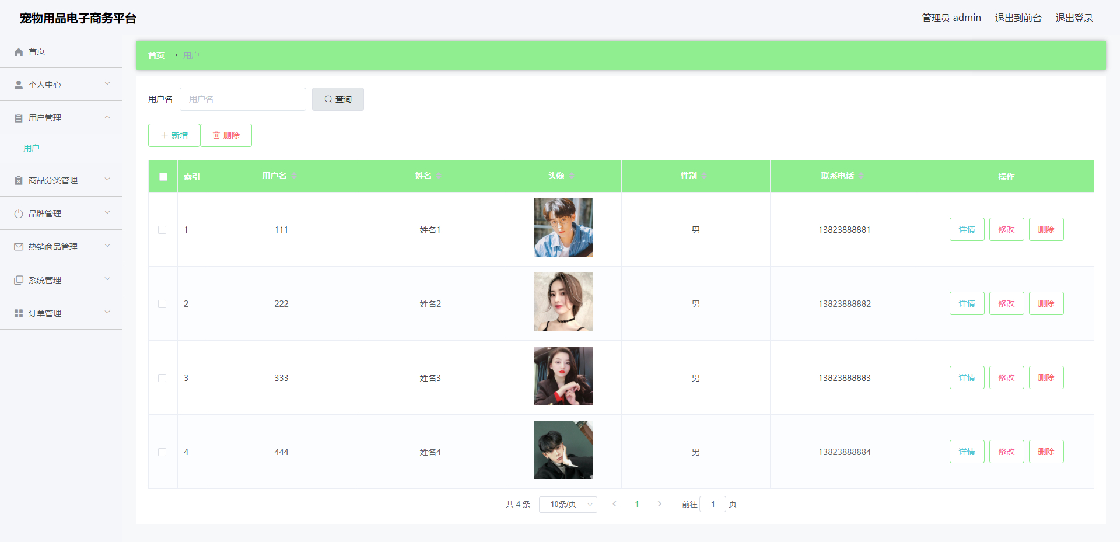Image resolution: width=1120 pixels, height=542 pixels.
Task: Click the 新增 add button
Action: pos(174,135)
